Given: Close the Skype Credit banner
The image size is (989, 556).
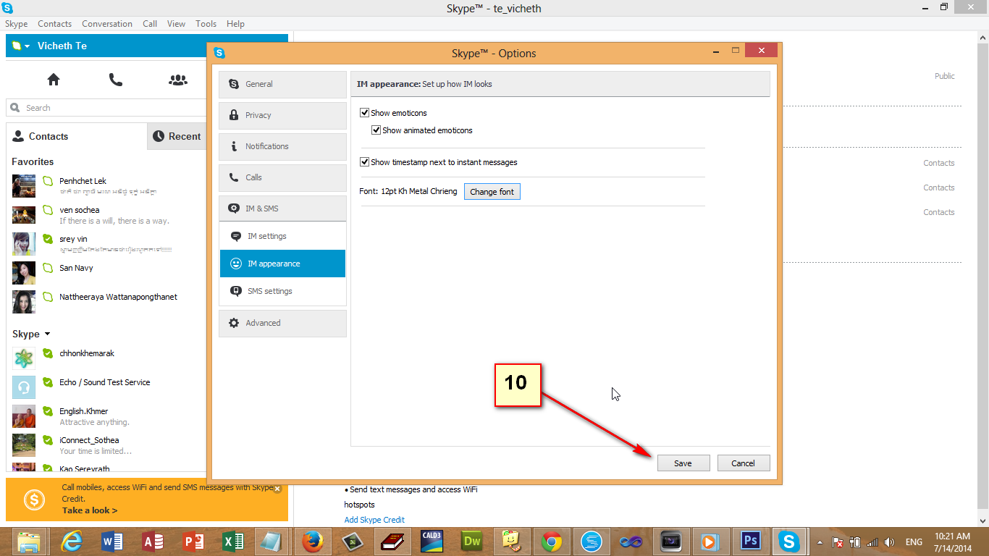Looking at the screenshot, I should [x=277, y=489].
